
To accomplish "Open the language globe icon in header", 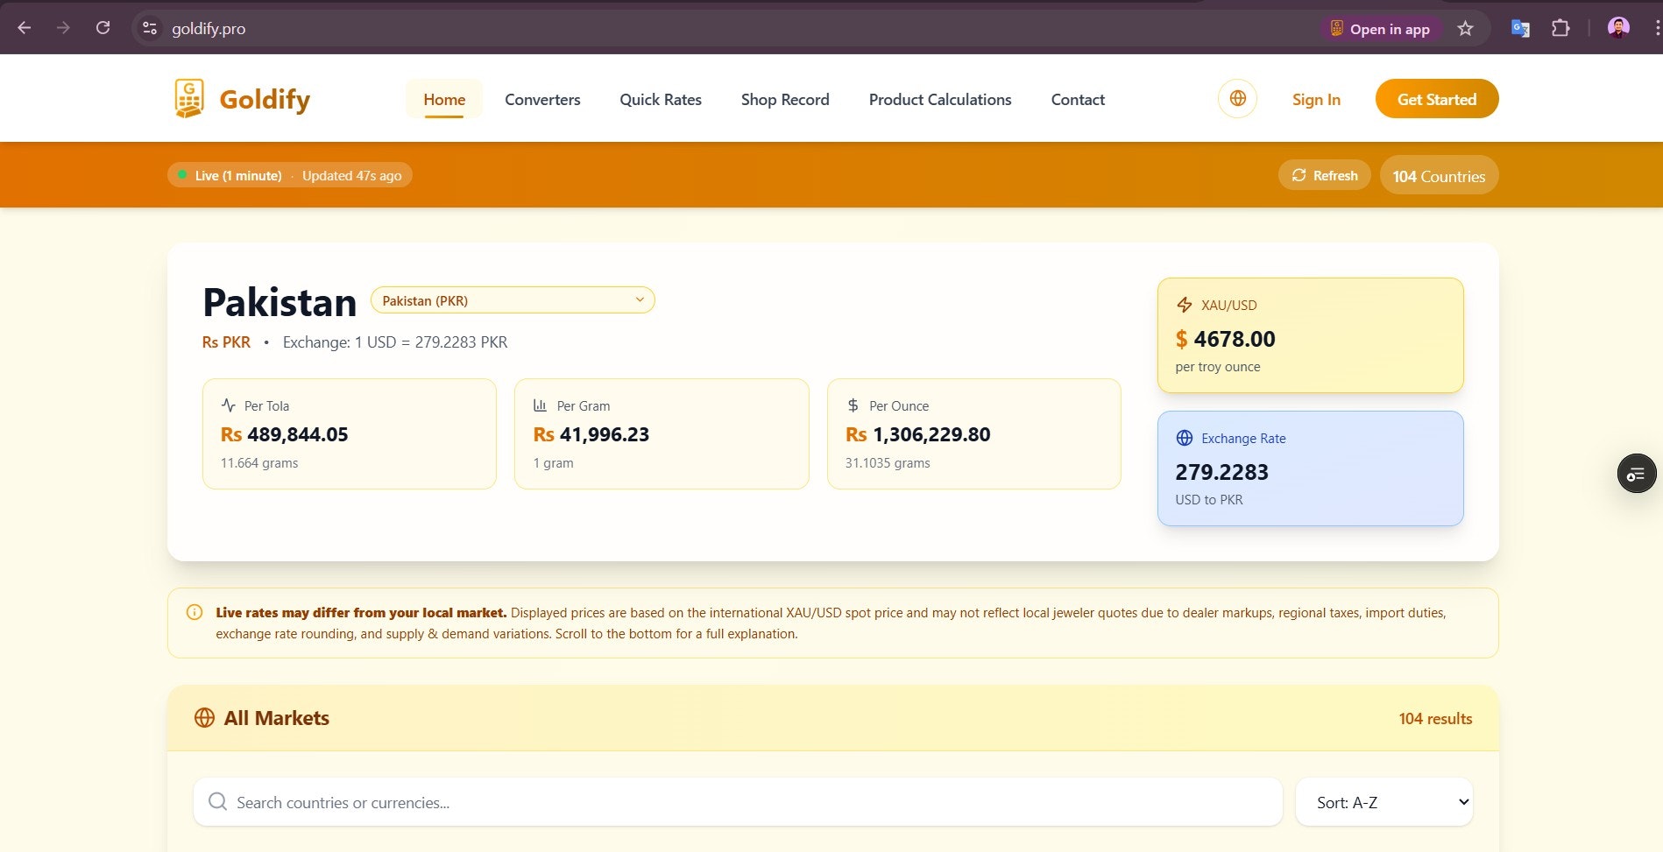I will coord(1237,98).
